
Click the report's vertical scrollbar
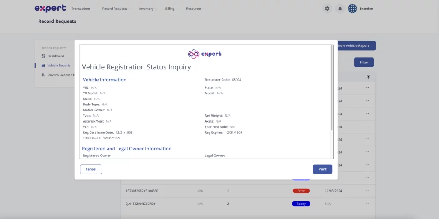pyautogui.click(x=332, y=88)
